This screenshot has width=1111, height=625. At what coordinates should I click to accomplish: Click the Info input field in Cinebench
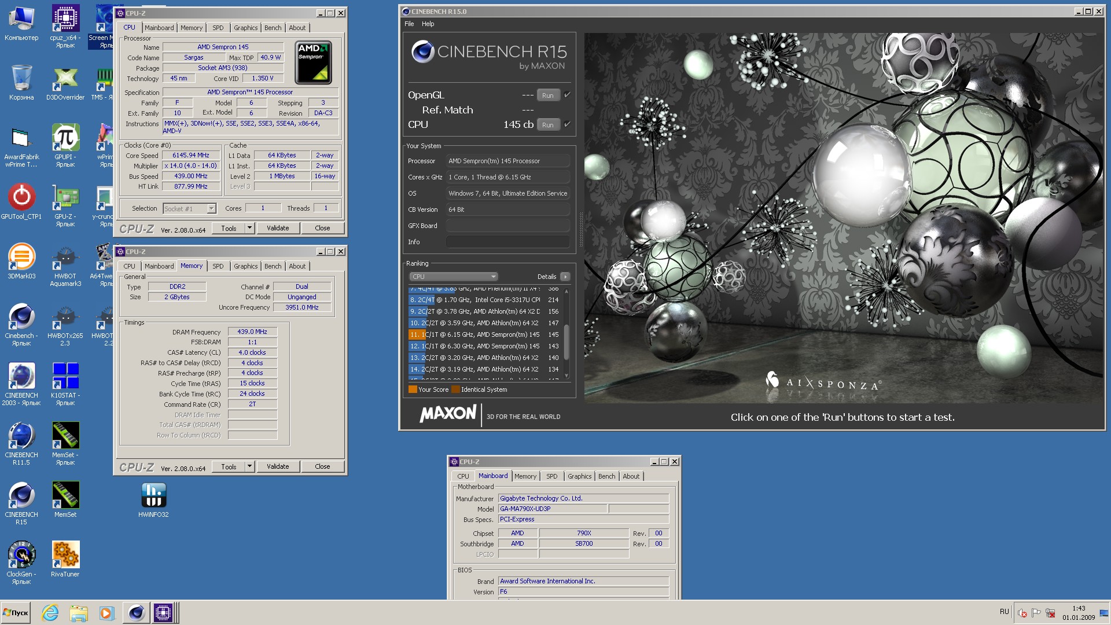pyautogui.click(x=507, y=242)
